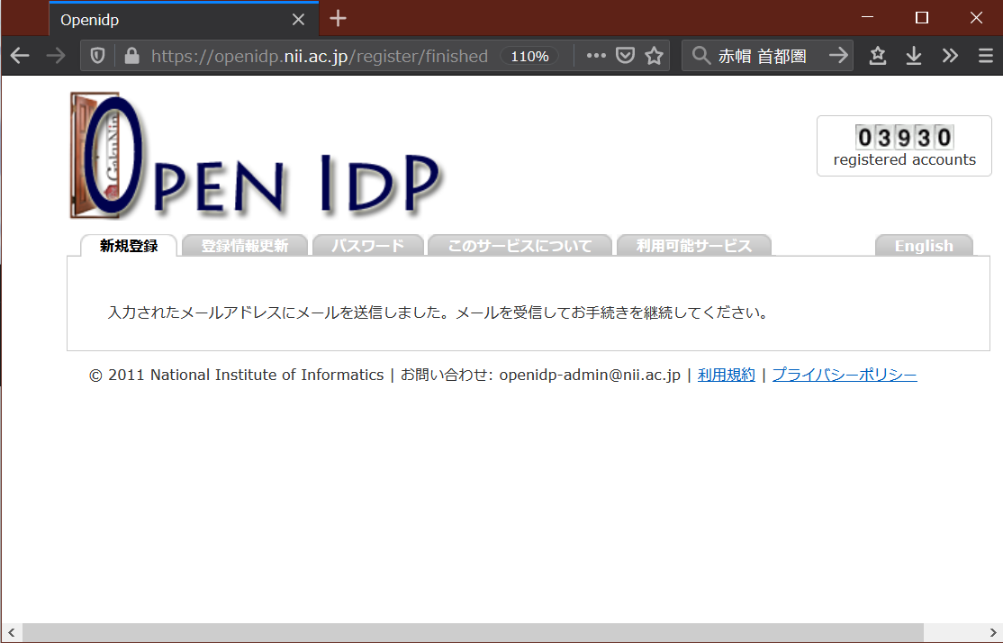Go back to the previous page

coord(20,57)
